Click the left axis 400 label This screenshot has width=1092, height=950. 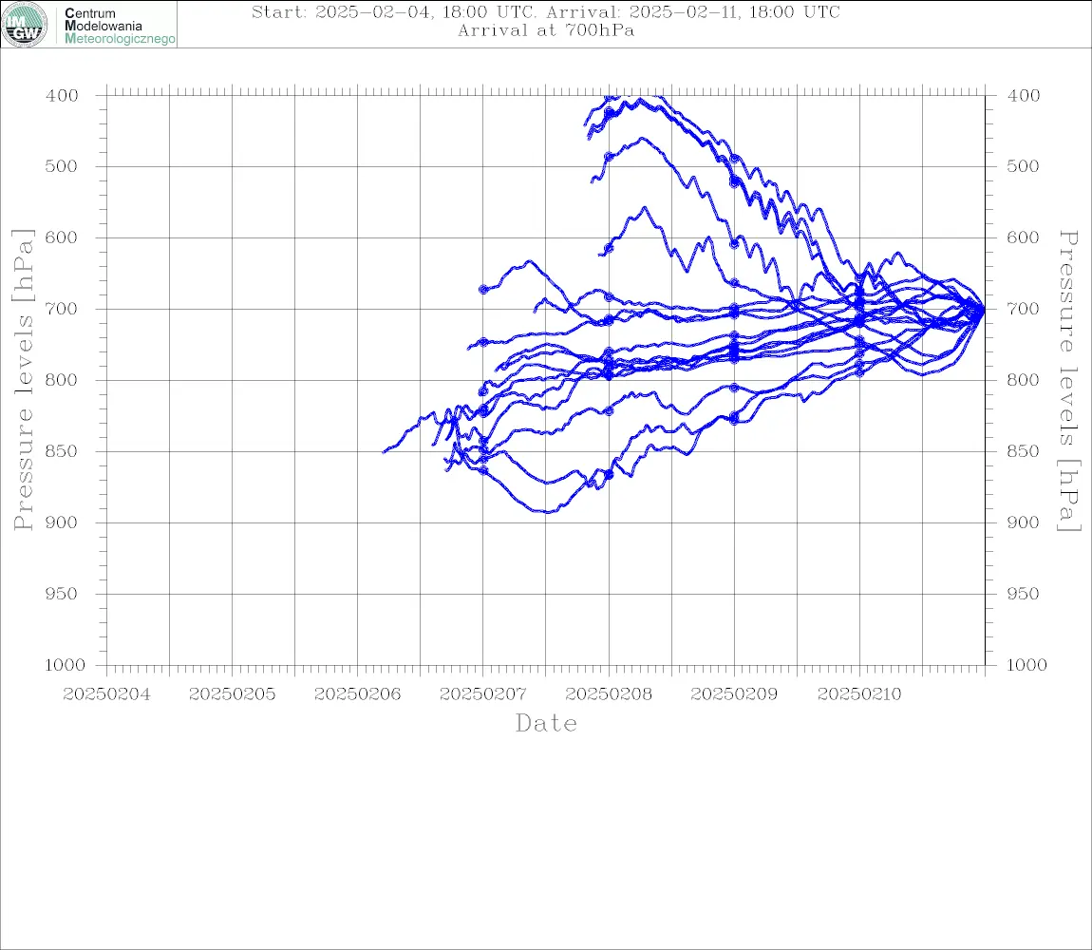pos(62,96)
